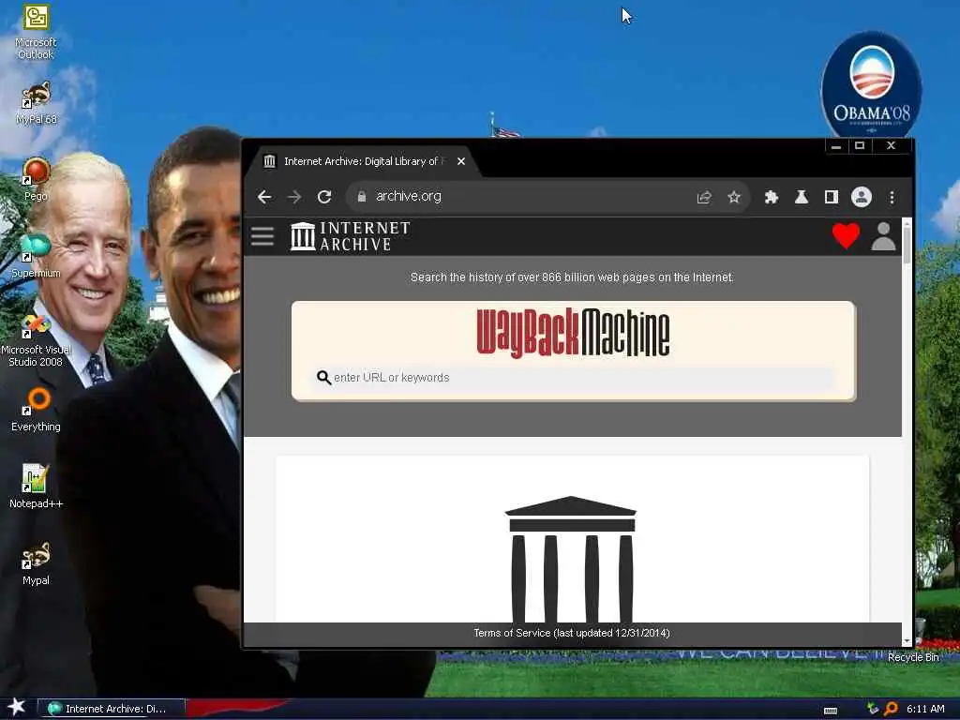Open the keyboard tray icon
The width and height of the screenshot is (960, 720).
(x=831, y=710)
